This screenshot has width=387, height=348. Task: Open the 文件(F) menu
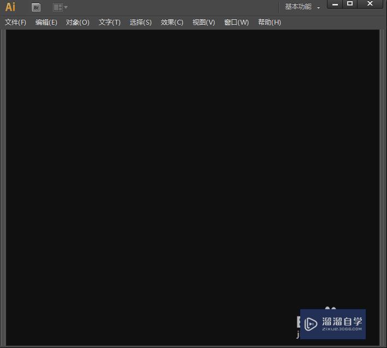[x=15, y=22]
